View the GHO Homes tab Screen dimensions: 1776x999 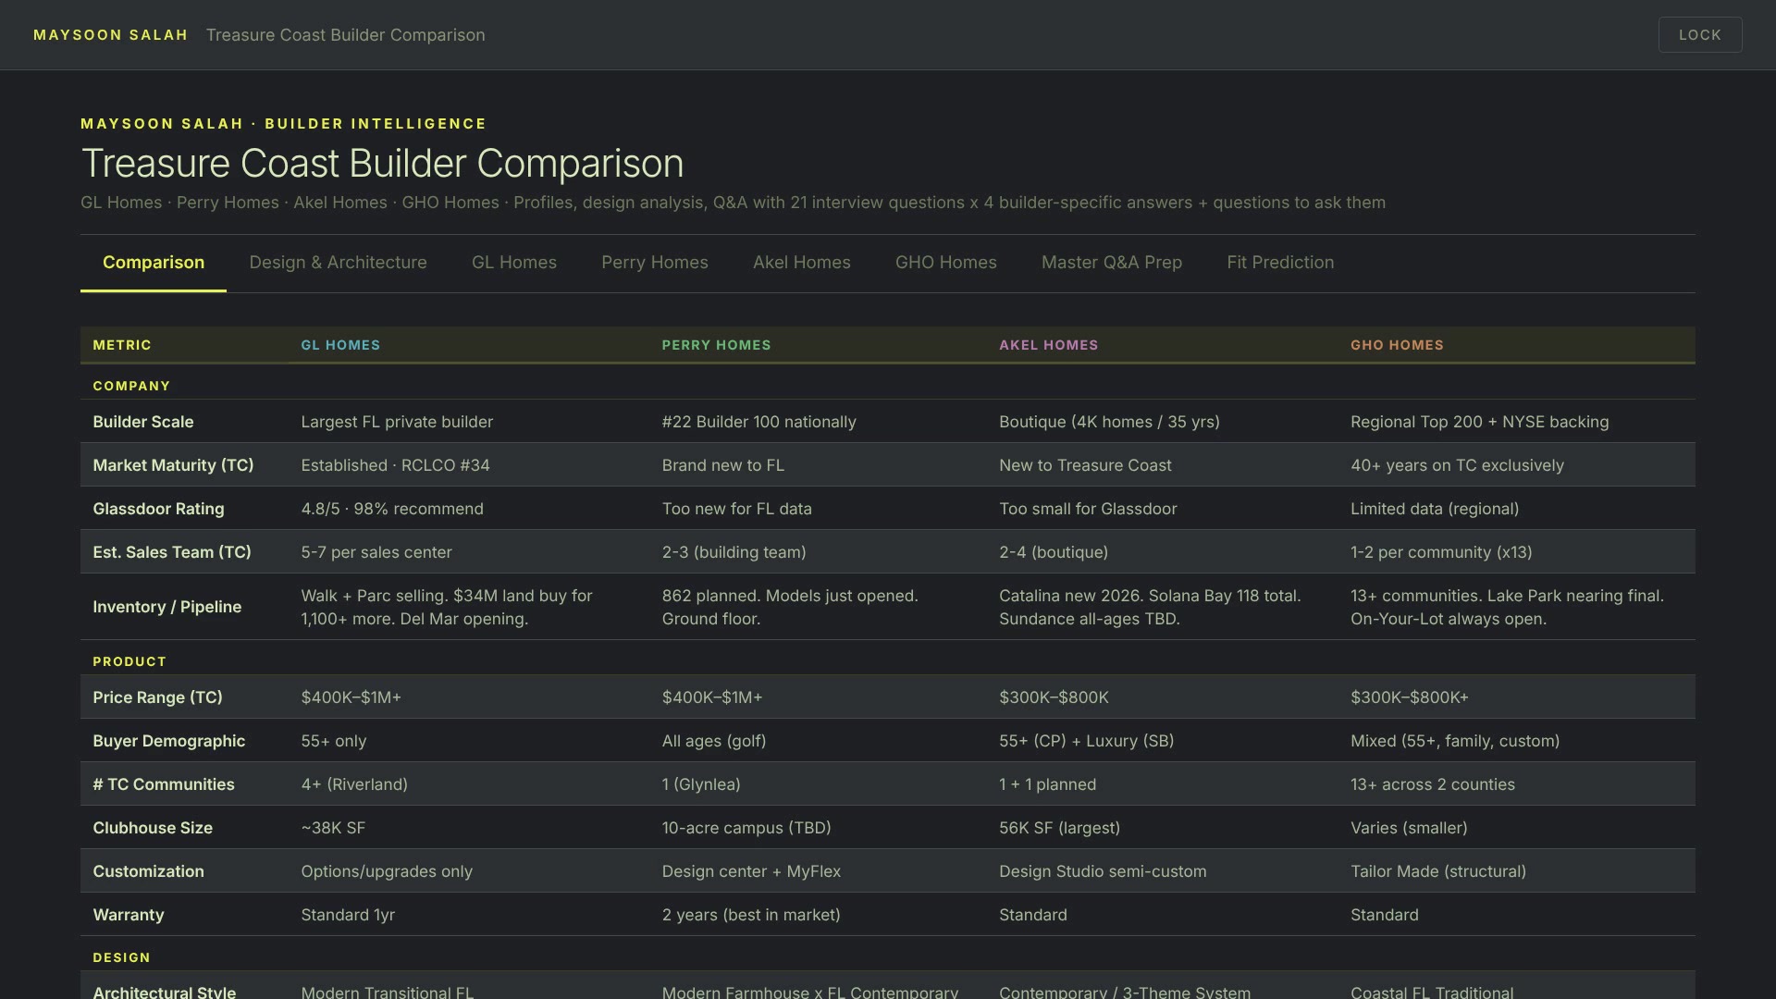tap(946, 263)
